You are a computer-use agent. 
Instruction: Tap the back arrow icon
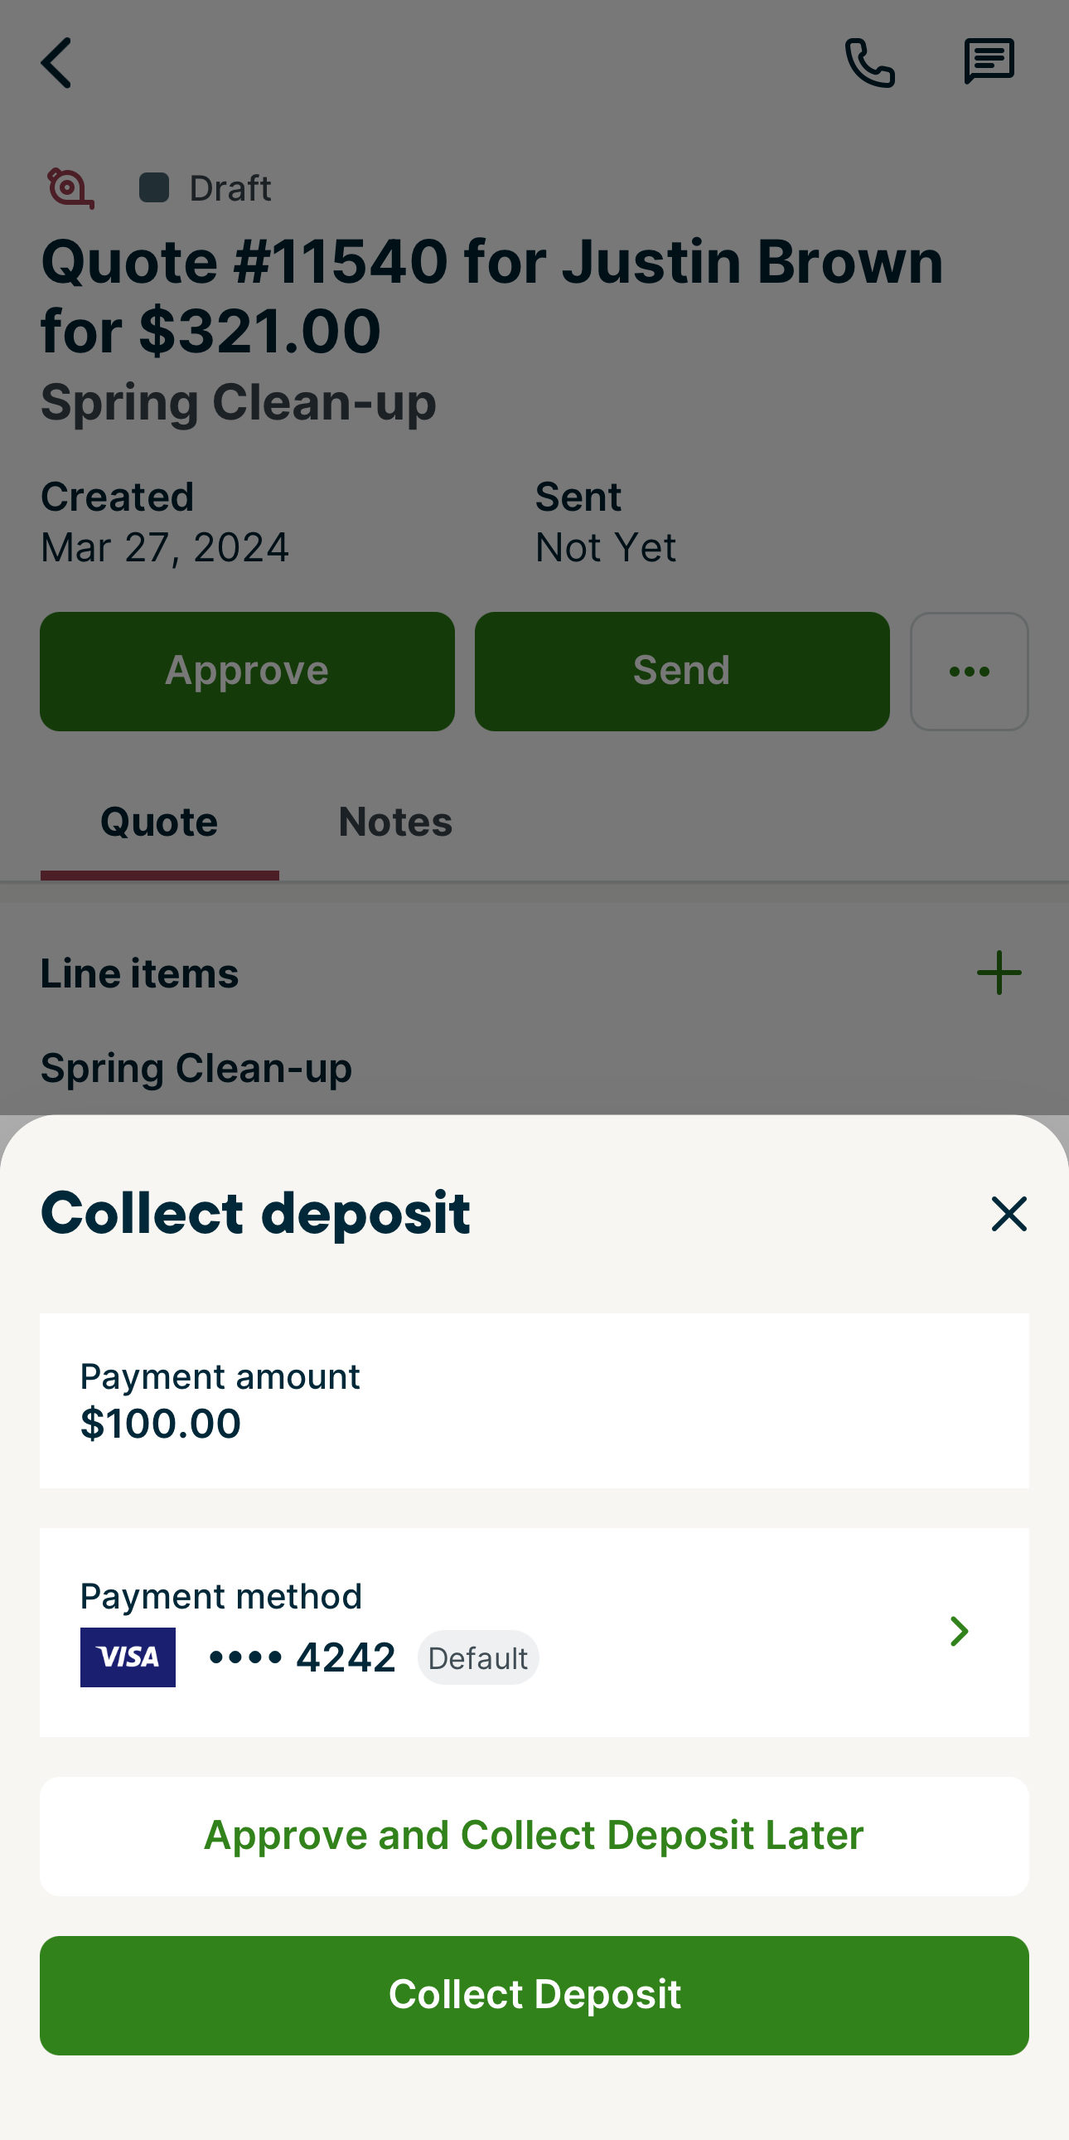click(x=56, y=62)
